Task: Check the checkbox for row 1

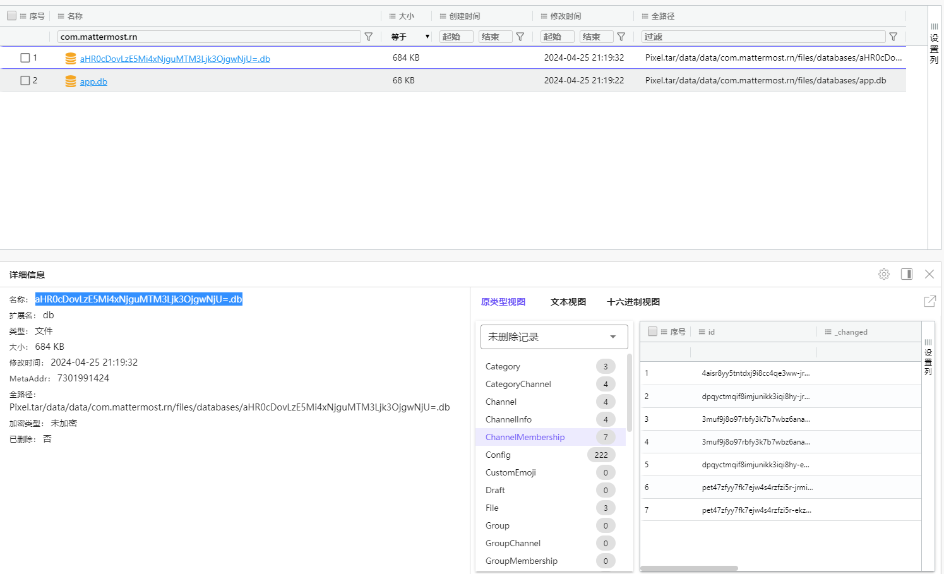Action: click(25, 58)
